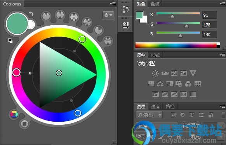Add a Photo Filter adjustment (camera icon)
Viewport: 226px width, 145px height.
(x=179, y=84)
